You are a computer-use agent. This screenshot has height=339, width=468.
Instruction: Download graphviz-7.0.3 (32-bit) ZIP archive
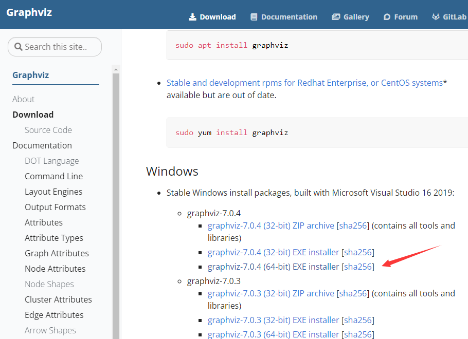pyautogui.click(x=271, y=293)
